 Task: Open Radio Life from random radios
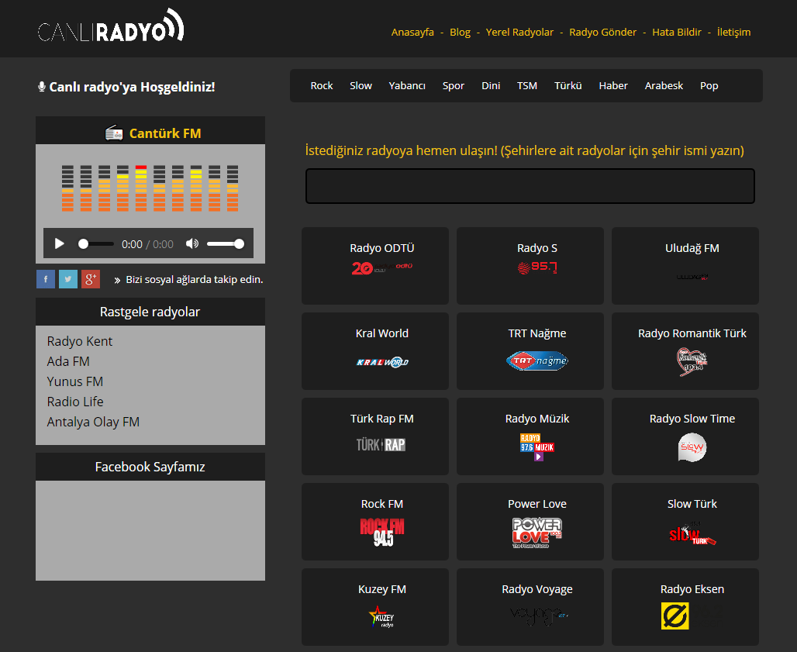[x=75, y=402]
